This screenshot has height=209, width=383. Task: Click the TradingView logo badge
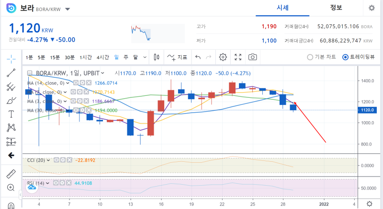[x=32, y=188]
